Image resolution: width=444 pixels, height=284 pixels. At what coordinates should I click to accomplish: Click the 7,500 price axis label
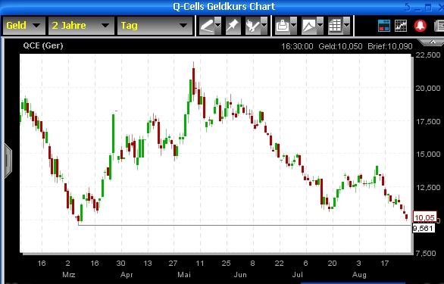(x=426, y=254)
